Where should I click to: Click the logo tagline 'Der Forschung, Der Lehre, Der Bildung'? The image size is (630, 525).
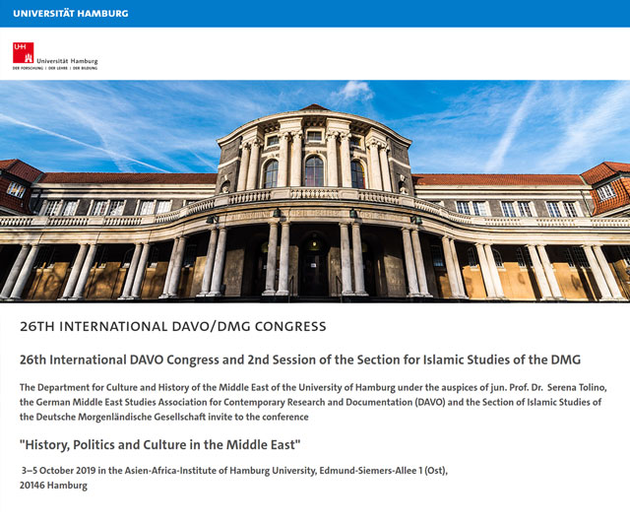tap(55, 69)
